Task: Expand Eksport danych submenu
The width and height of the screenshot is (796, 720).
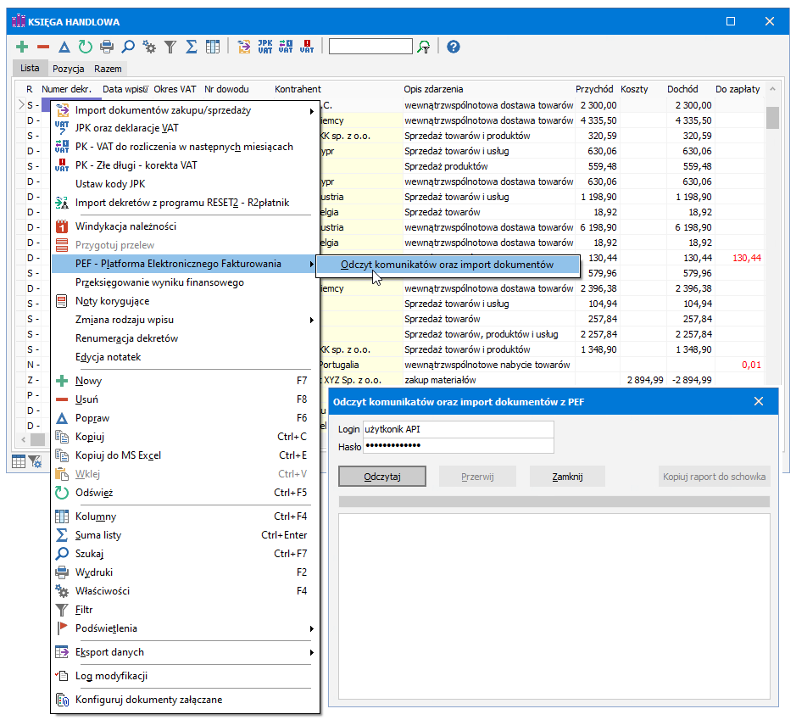Action: pos(186,652)
